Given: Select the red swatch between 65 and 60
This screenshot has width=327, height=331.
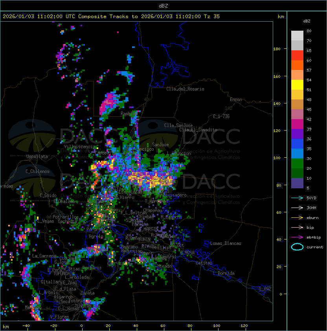Looking at the screenshot, I should 297,55.
